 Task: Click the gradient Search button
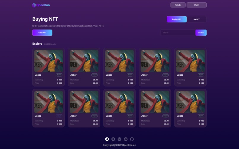point(201,33)
